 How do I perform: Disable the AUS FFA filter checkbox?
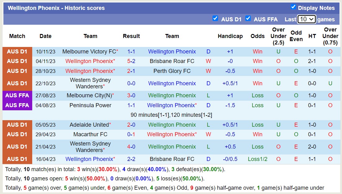tap(248, 19)
